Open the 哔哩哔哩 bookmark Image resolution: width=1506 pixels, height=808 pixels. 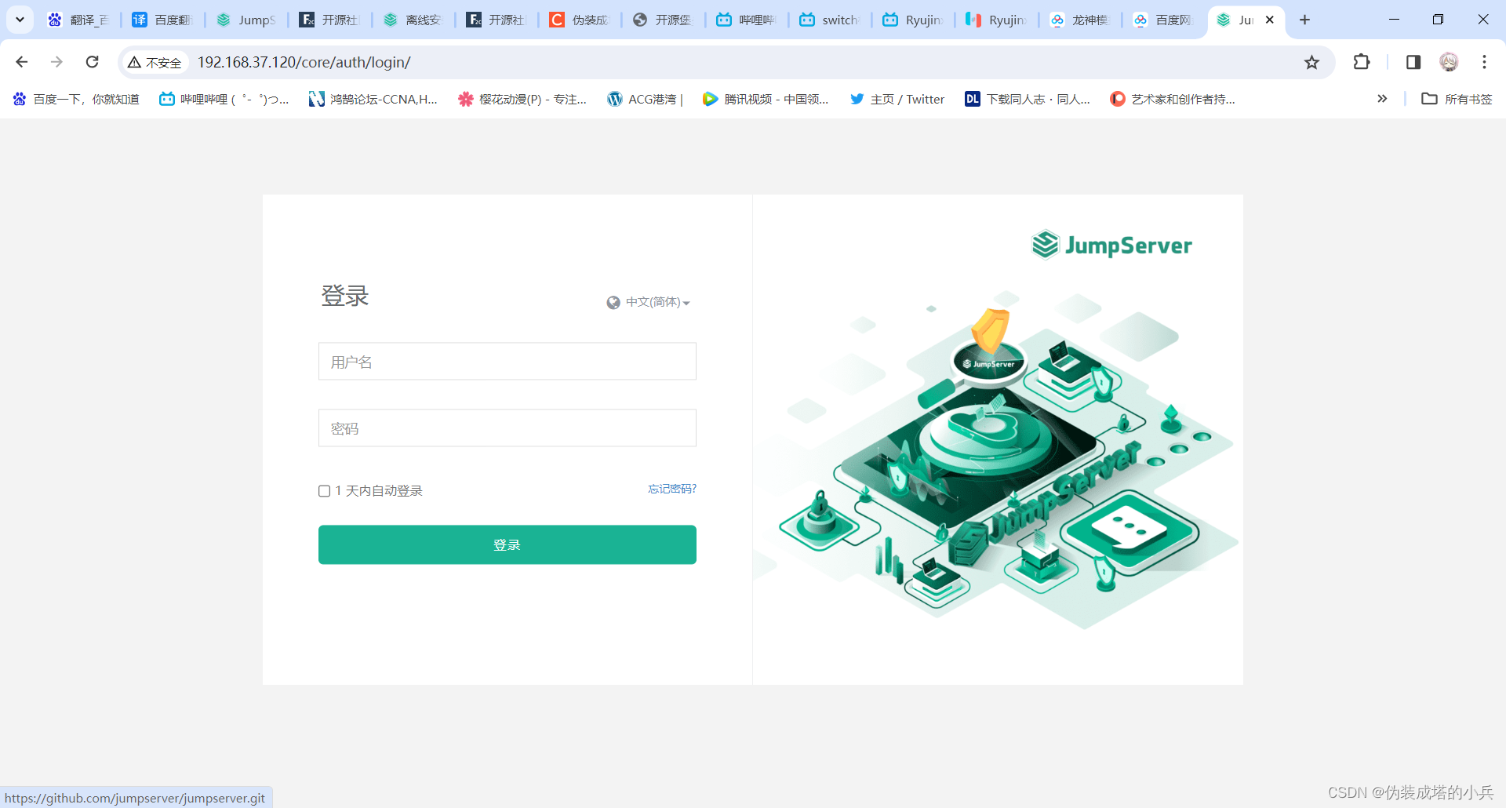[224, 99]
